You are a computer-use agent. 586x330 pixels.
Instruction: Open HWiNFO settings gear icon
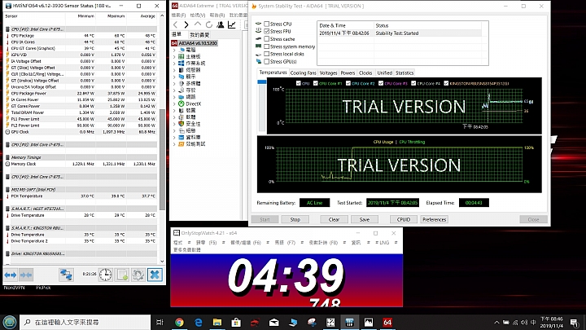coord(138,275)
